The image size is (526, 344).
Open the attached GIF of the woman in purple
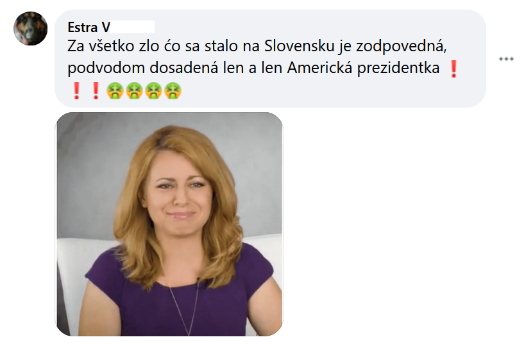169,224
